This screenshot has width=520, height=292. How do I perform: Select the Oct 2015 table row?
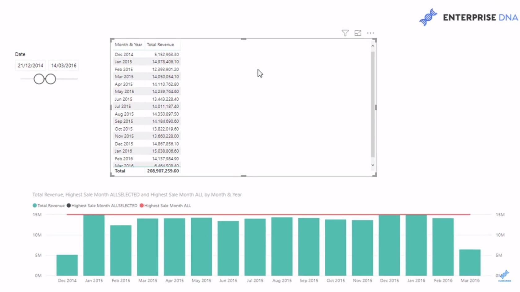tap(147, 129)
